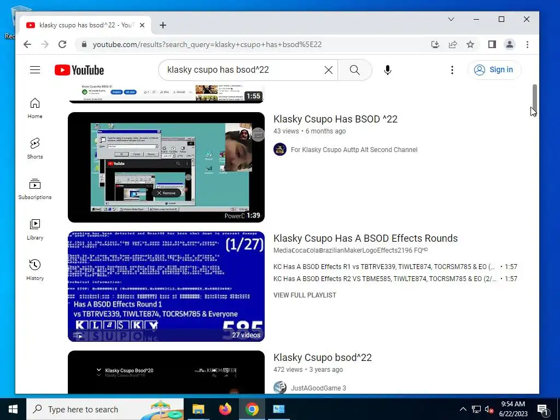Go back with the browser arrow
Viewport: 560px width, 420px height.
coord(27,44)
